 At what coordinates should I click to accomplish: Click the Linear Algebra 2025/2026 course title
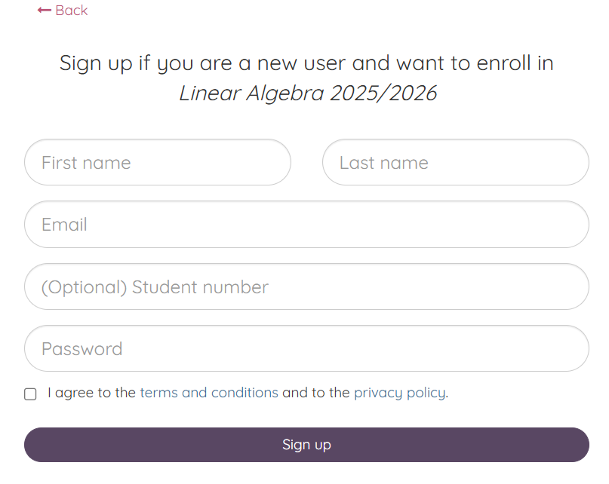[x=308, y=93]
